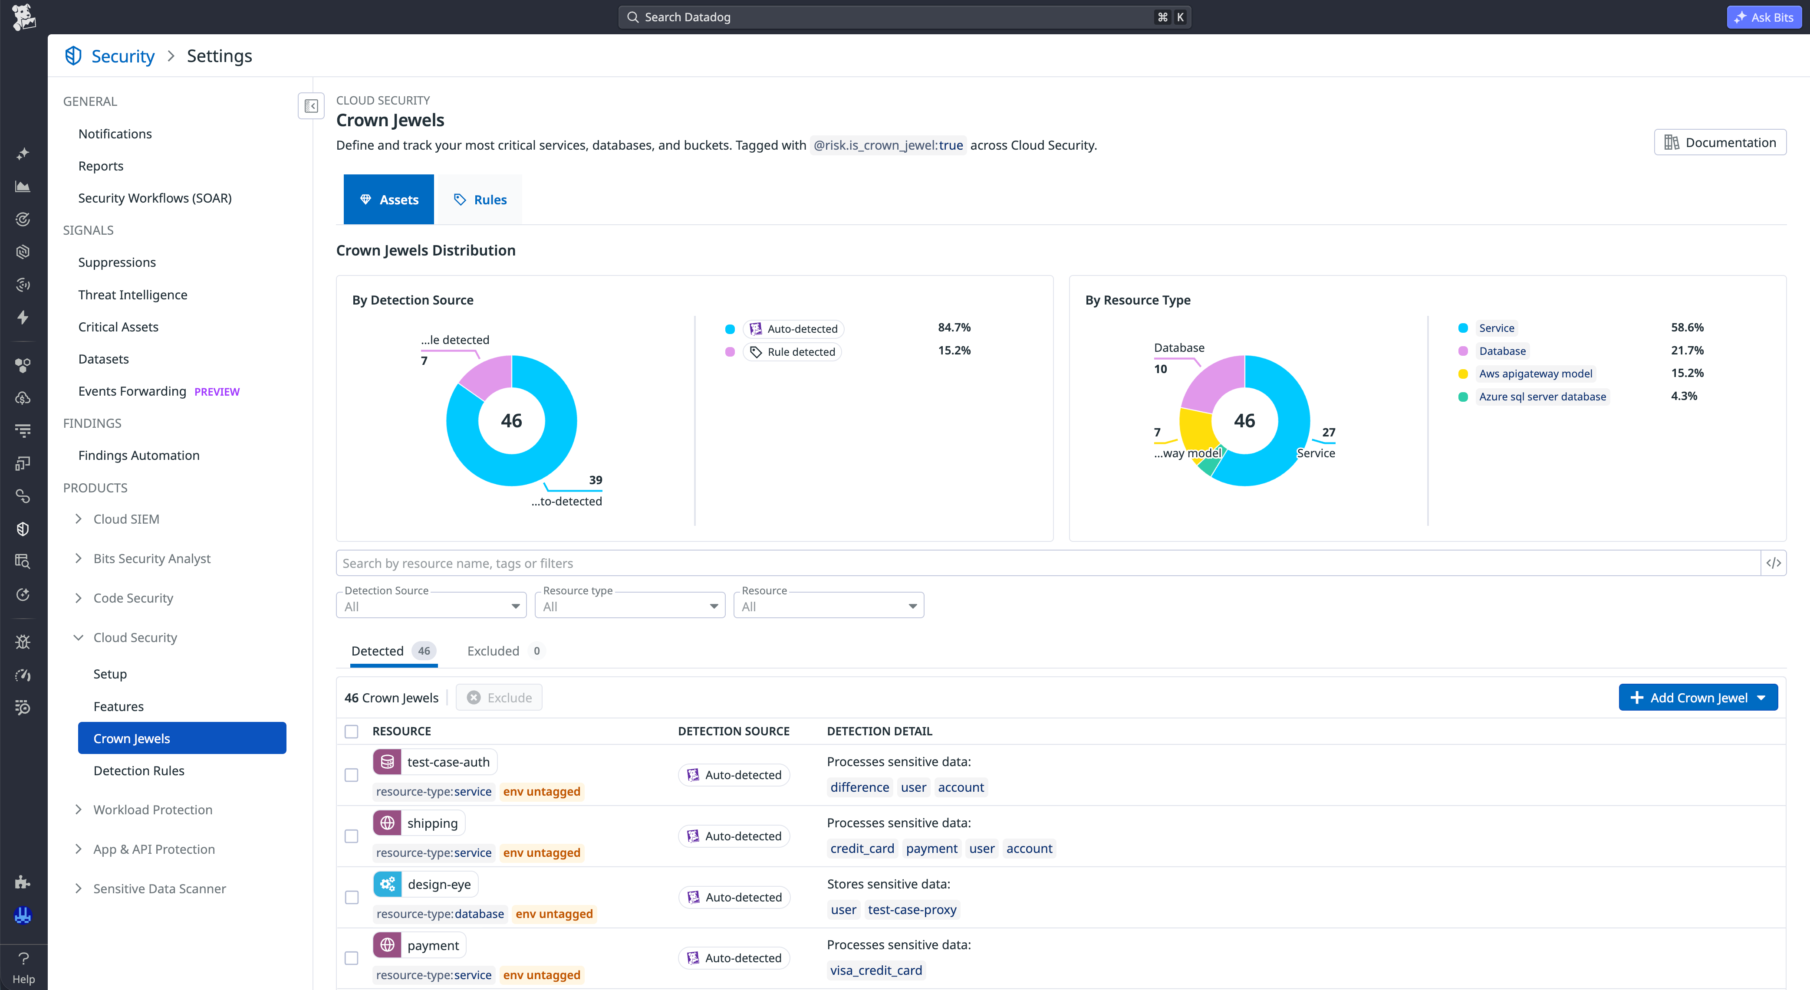Open the code editor icon beside search
This screenshot has width=1810, height=990.
[1773, 563]
